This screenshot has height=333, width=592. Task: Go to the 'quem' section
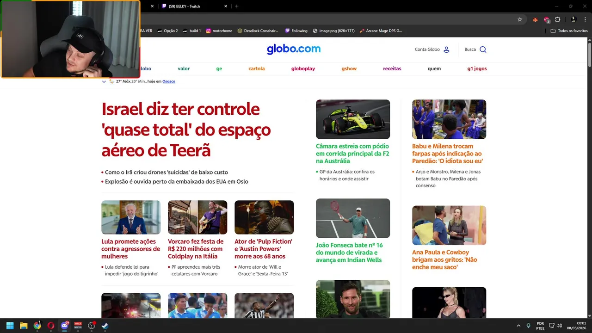(434, 68)
